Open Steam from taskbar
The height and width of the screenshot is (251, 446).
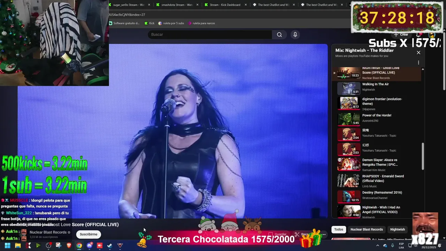tap(110, 245)
